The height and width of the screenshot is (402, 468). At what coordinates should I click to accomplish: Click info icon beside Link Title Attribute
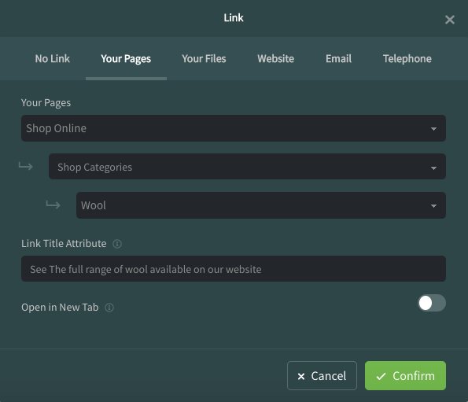pyautogui.click(x=117, y=244)
